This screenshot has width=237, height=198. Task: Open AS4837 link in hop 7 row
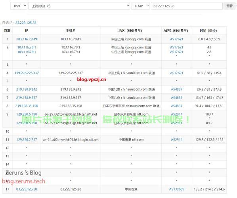(x=176, y=97)
